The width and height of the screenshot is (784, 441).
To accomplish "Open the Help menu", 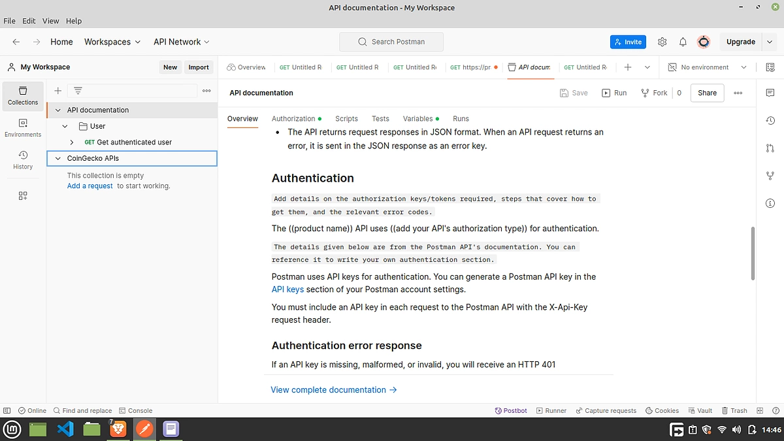I will 74,21.
